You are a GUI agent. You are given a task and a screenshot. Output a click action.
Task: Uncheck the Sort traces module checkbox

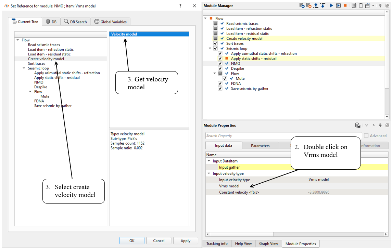[215, 43]
